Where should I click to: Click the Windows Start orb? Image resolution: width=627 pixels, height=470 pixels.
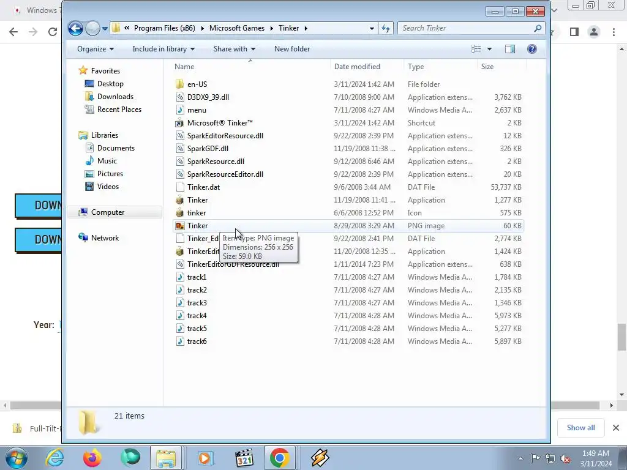(17, 458)
